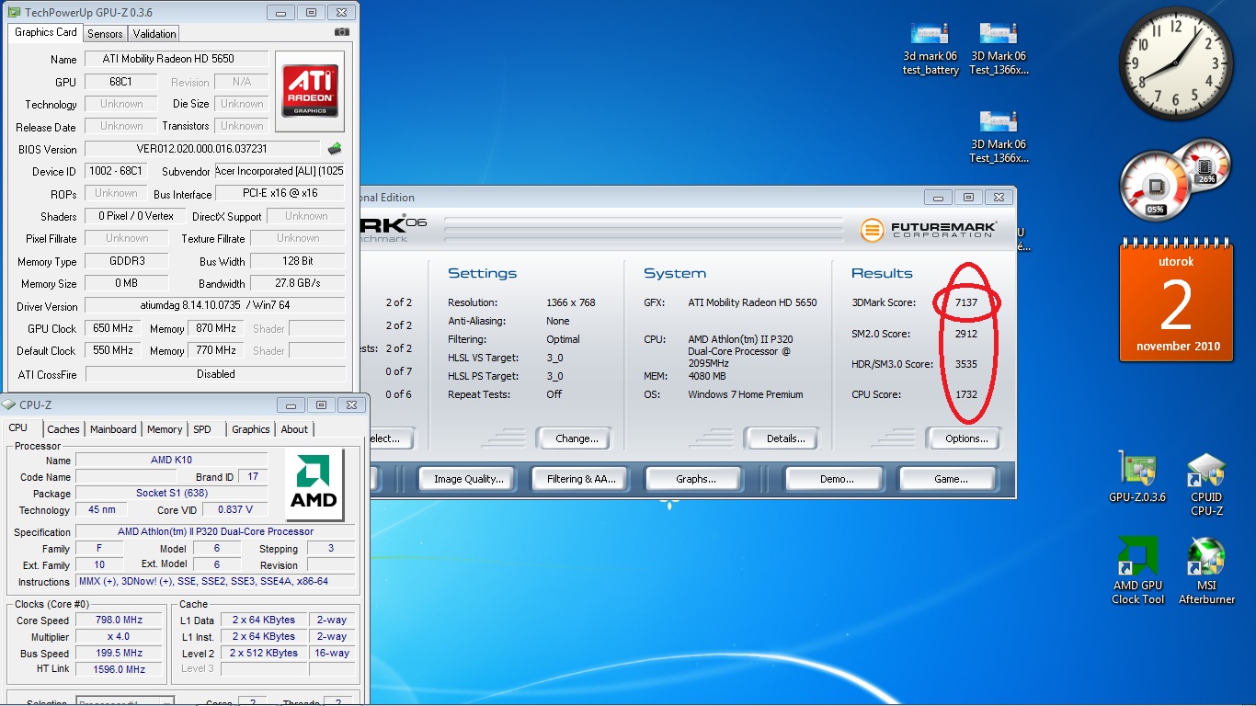Open the Graphics tab in CPU-Z
This screenshot has height=706, width=1256.
point(251,429)
